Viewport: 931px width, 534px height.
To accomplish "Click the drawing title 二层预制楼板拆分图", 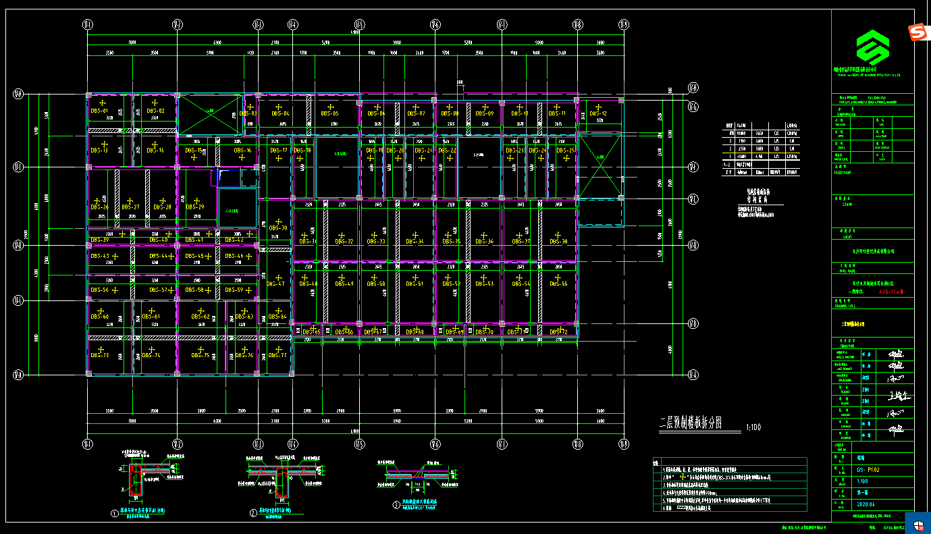I will tap(691, 423).
